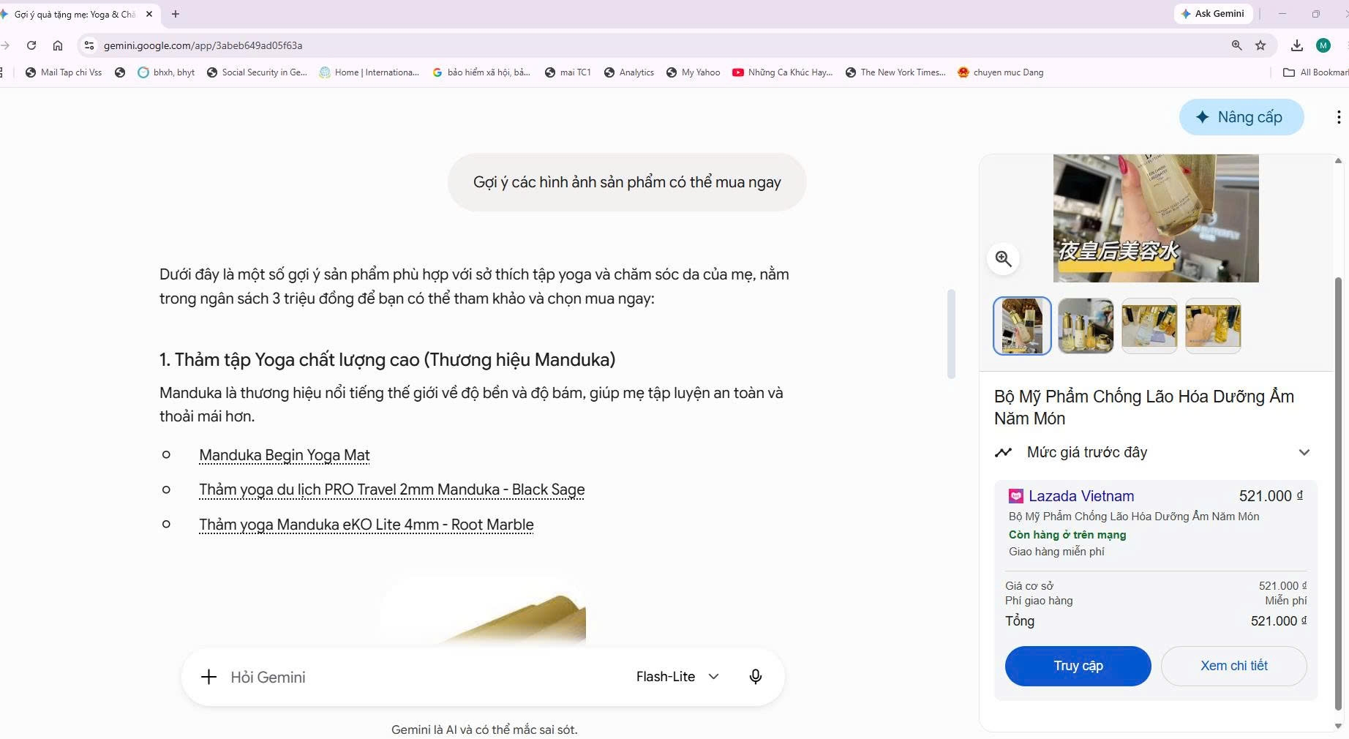
Task: Open the My Yahoo bookmark
Action: pos(694,72)
